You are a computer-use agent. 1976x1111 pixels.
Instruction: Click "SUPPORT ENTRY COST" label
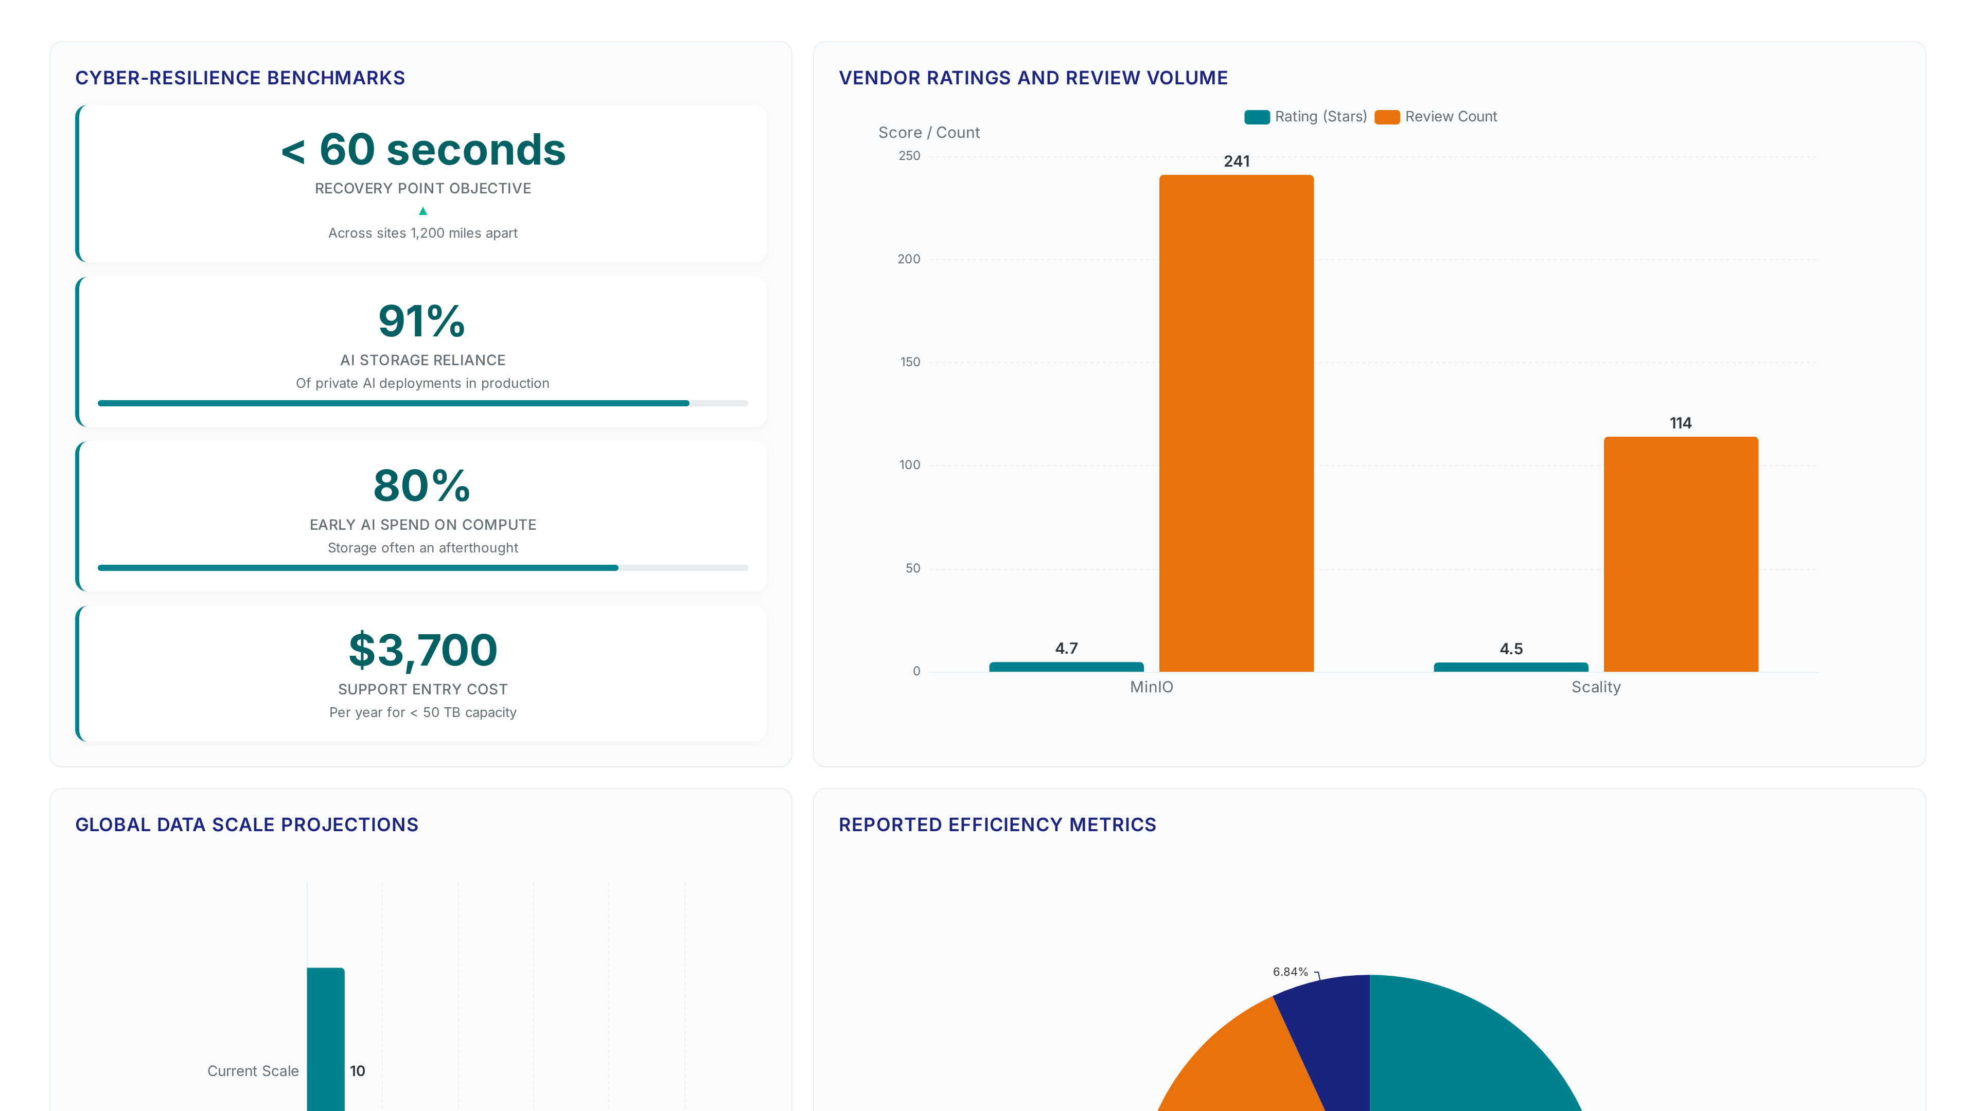click(422, 689)
